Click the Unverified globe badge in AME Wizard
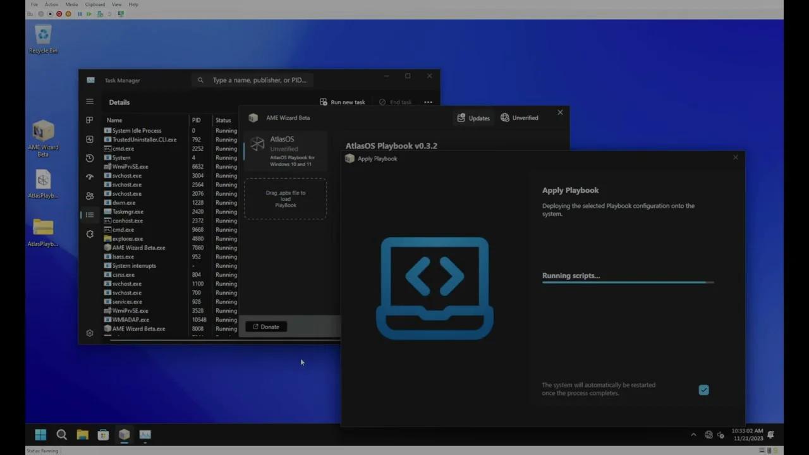The image size is (809, 455). coord(519,118)
